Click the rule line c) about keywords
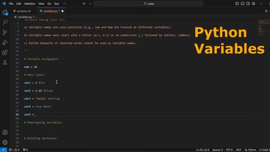 pos(80,43)
